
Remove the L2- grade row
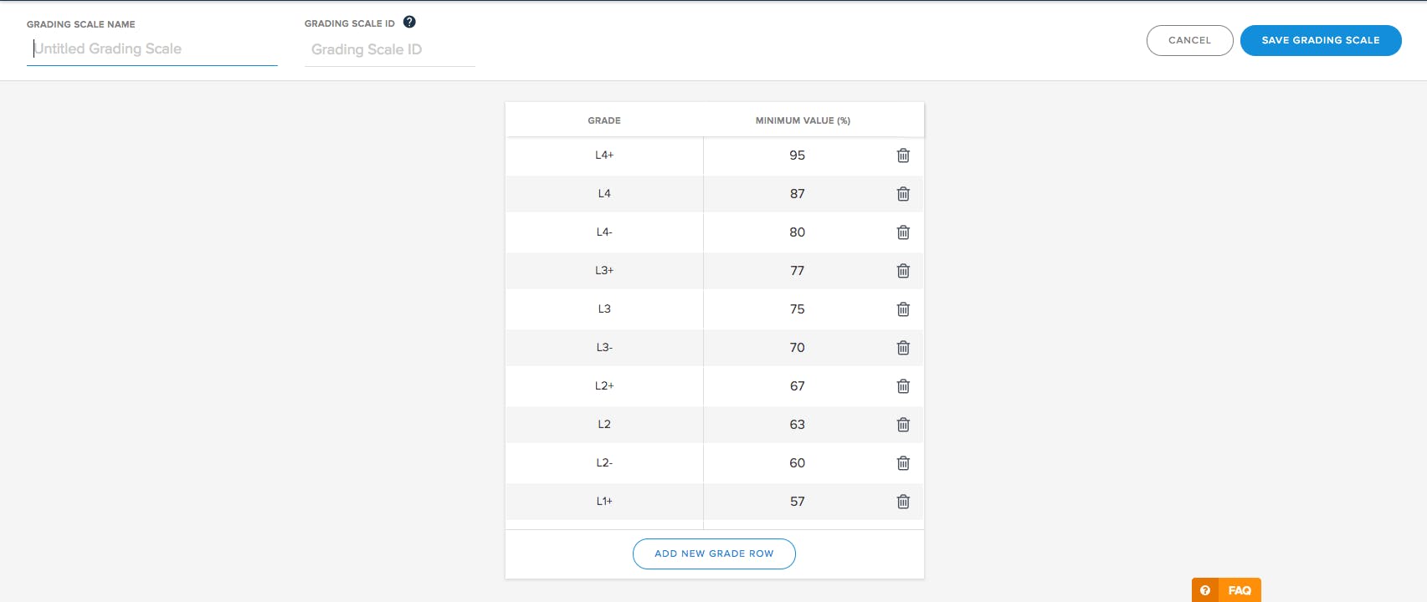(903, 463)
